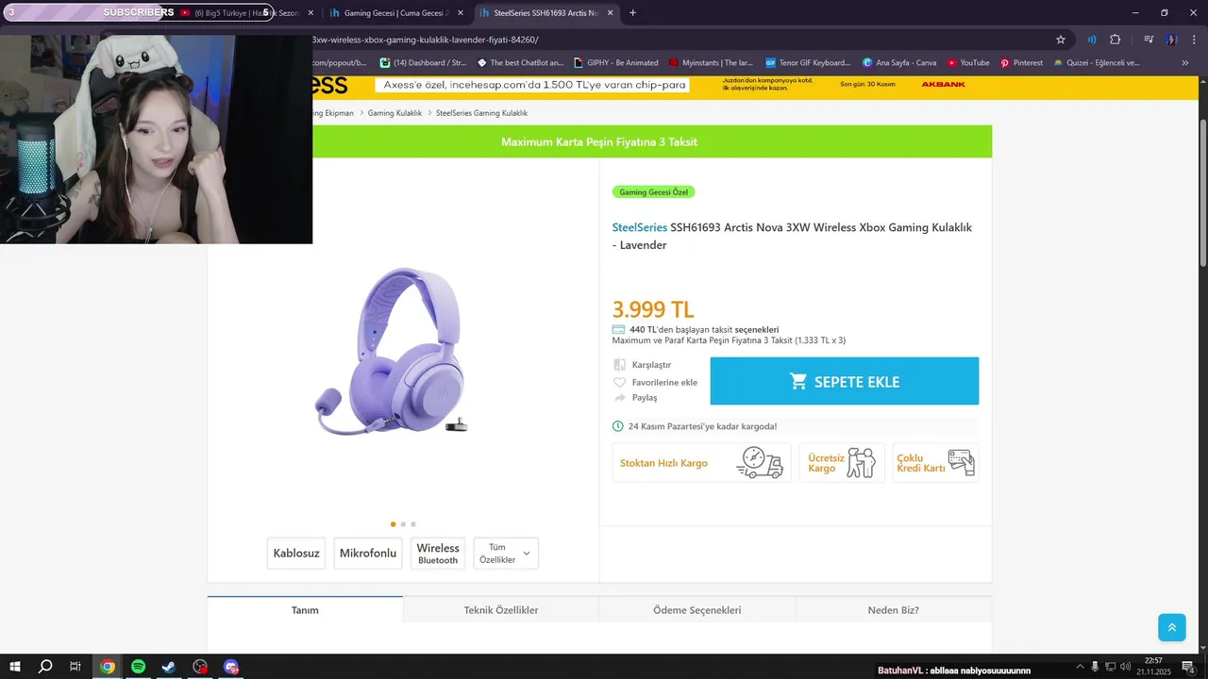Jump to top with the blue arrow button
Screen dimensions: 1208x679
pyautogui.click(x=1171, y=627)
